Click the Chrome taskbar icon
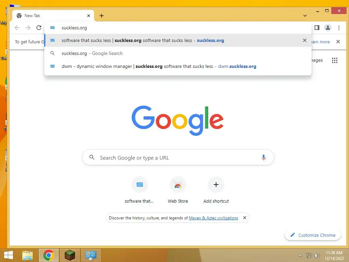 [49, 255]
